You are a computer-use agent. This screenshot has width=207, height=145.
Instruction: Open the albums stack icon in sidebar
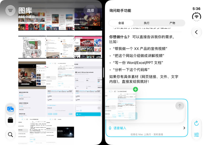point(10,120)
